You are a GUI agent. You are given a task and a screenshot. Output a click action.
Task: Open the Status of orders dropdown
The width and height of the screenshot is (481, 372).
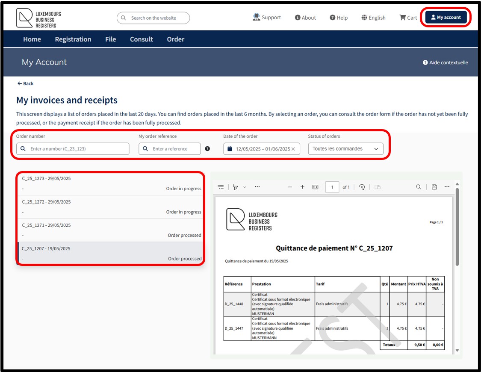coord(346,149)
